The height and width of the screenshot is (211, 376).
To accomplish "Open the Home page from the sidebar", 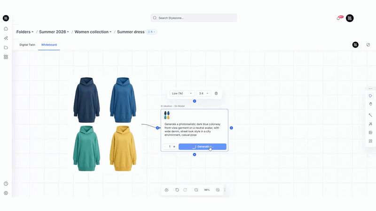I will (x=6, y=29).
